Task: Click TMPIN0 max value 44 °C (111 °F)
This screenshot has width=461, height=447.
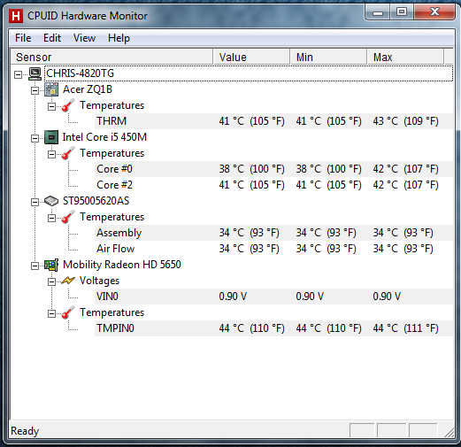Action: point(405,328)
